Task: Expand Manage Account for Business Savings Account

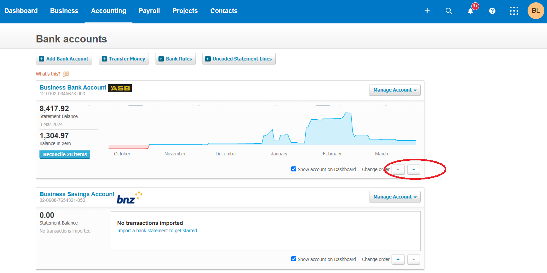Action: click(395, 197)
